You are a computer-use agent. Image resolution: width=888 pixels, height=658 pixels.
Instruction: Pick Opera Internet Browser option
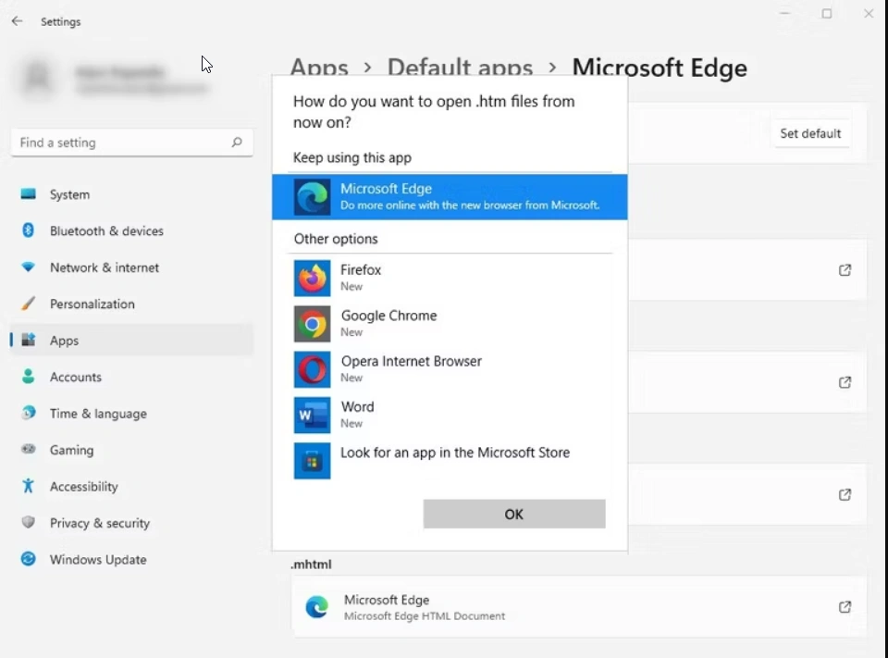pos(450,369)
